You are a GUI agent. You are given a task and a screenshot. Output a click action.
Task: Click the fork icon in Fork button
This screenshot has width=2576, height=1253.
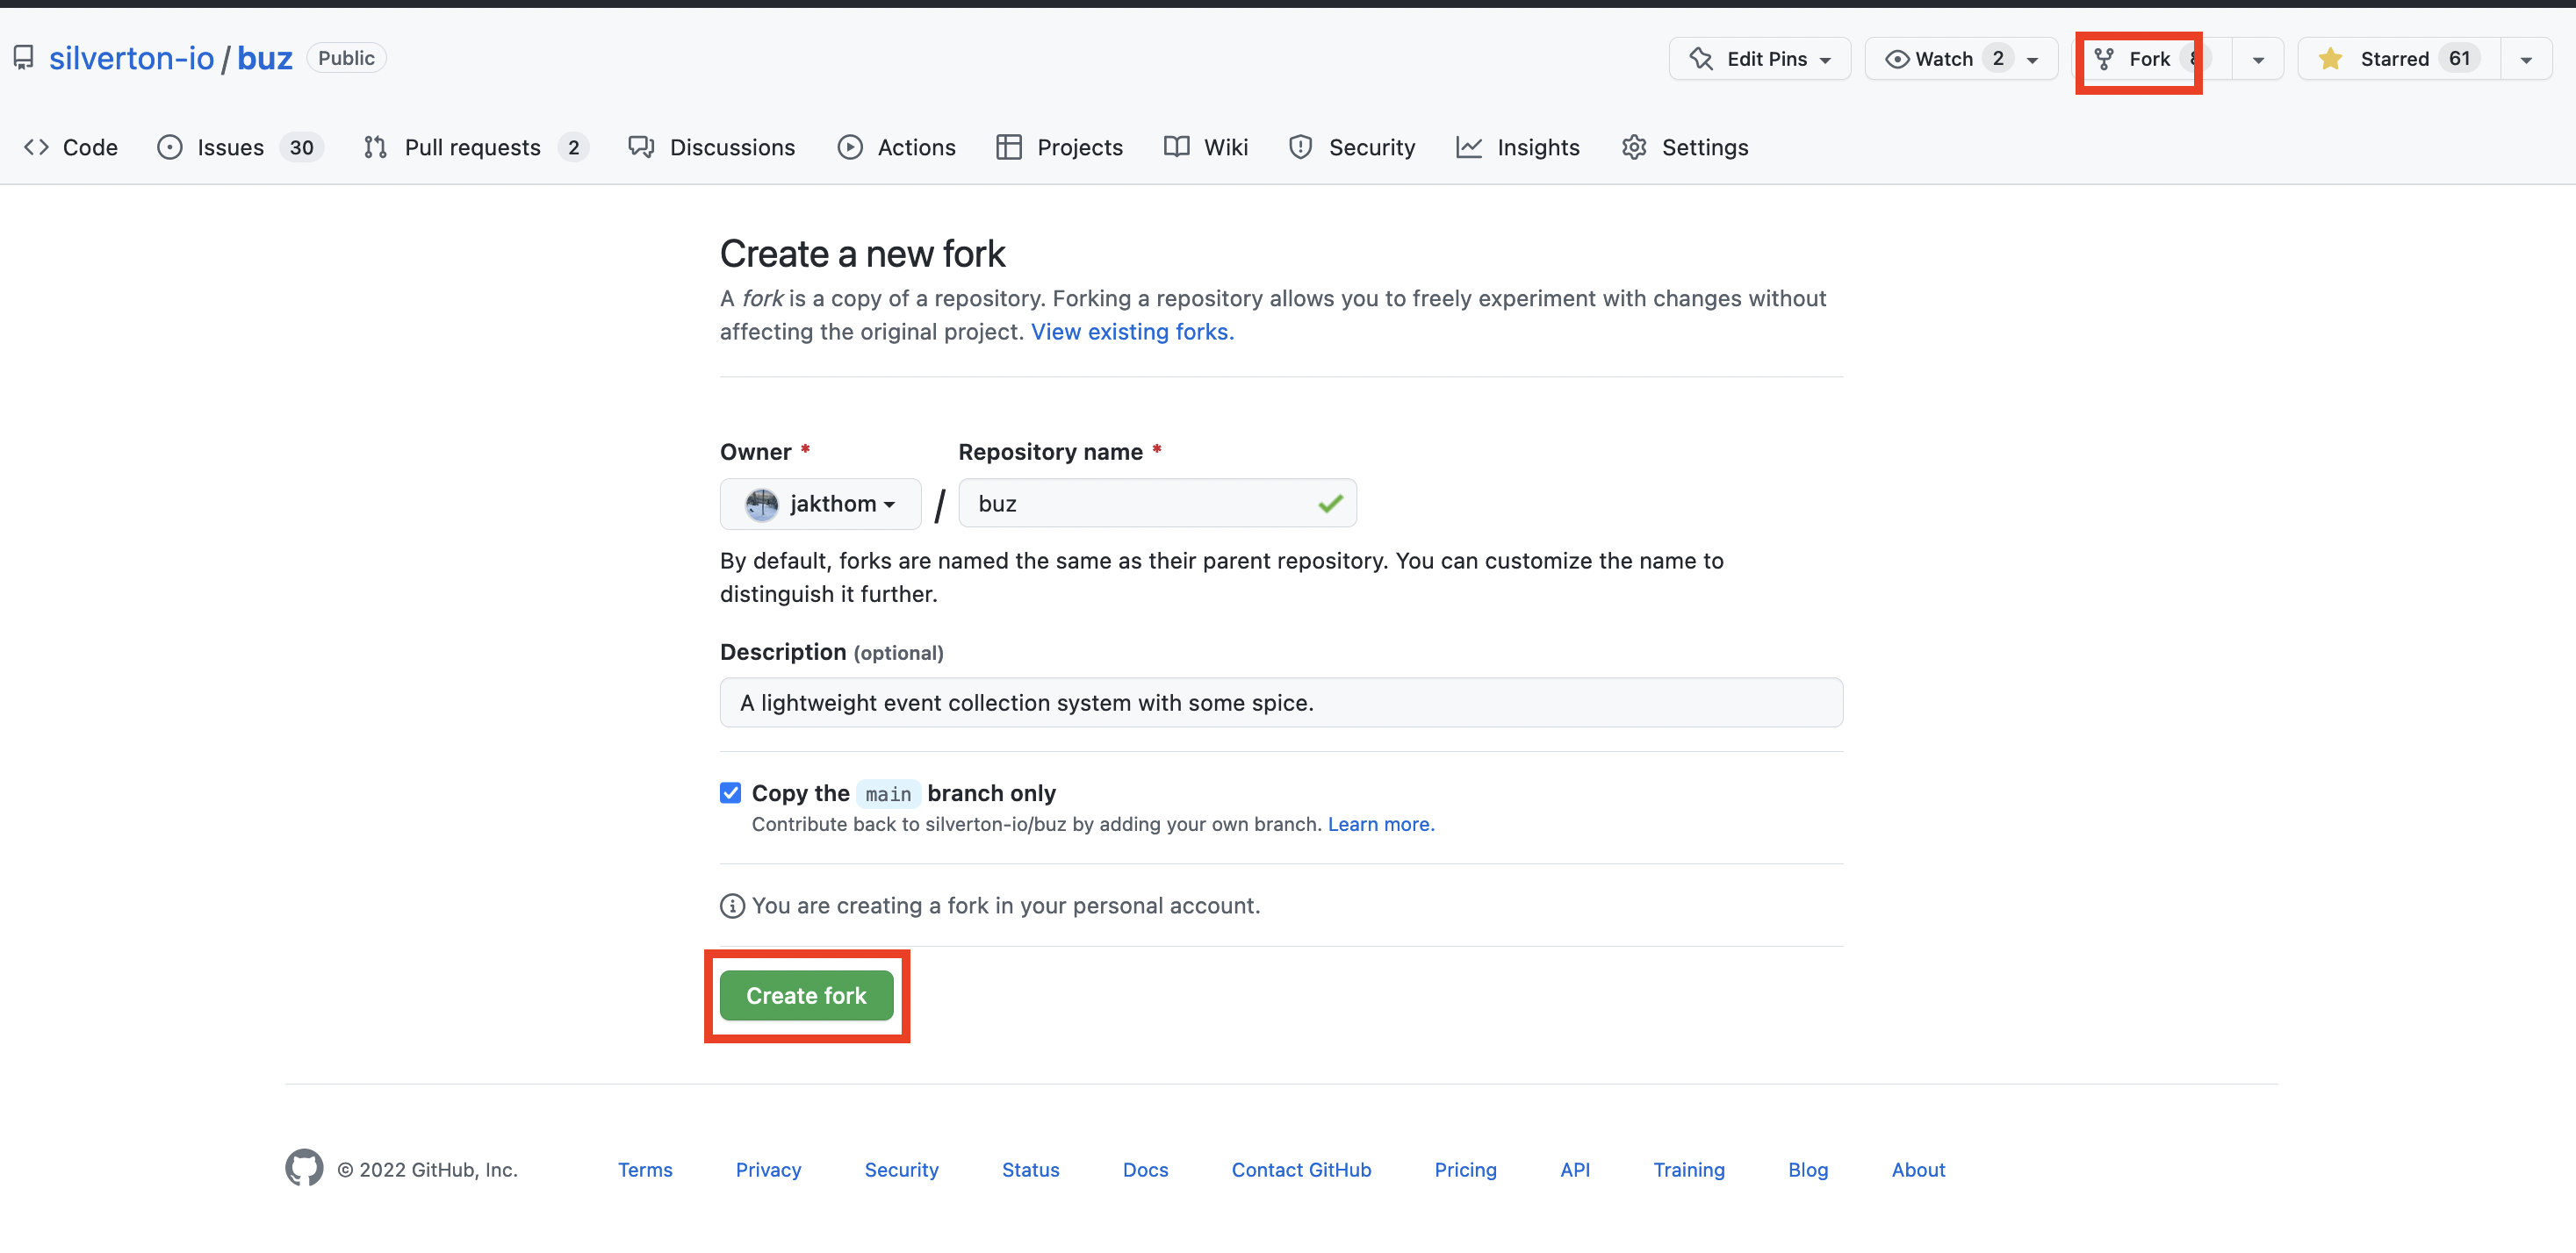(2104, 59)
